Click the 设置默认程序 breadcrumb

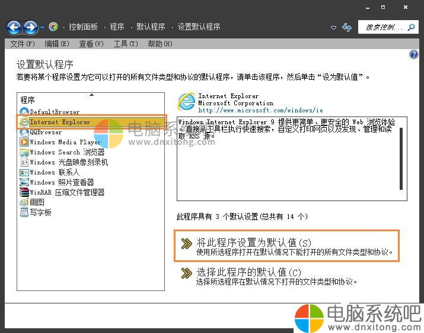199,27
